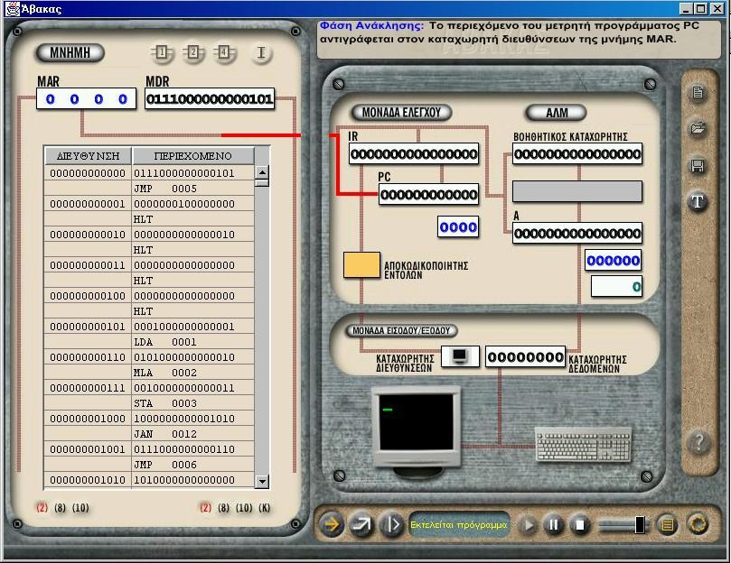Viewport: 731px width, 563px height.
Task: Click the yellow right-arrow run icon
Action: point(332,525)
